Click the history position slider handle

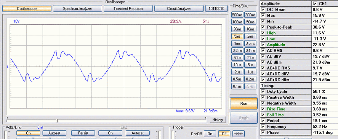tap(57, 120)
